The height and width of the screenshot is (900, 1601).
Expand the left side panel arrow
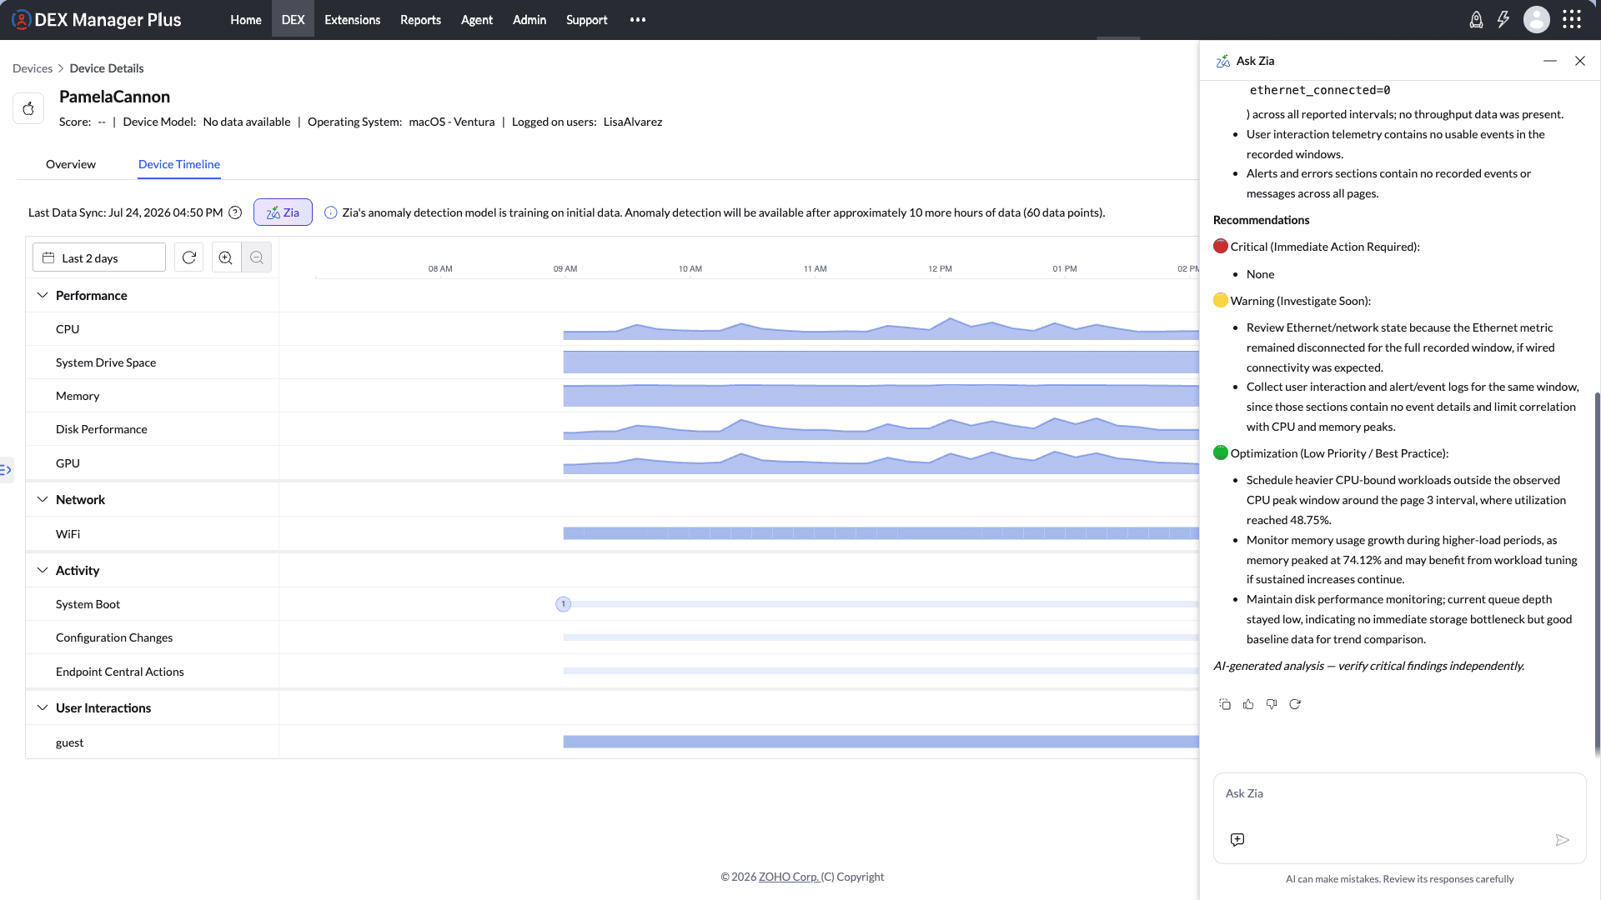click(6, 470)
